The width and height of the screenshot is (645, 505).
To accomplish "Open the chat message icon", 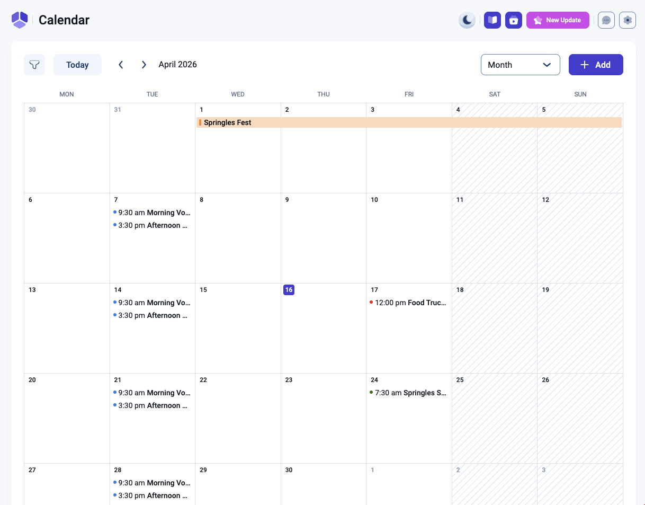I will click(606, 20).
